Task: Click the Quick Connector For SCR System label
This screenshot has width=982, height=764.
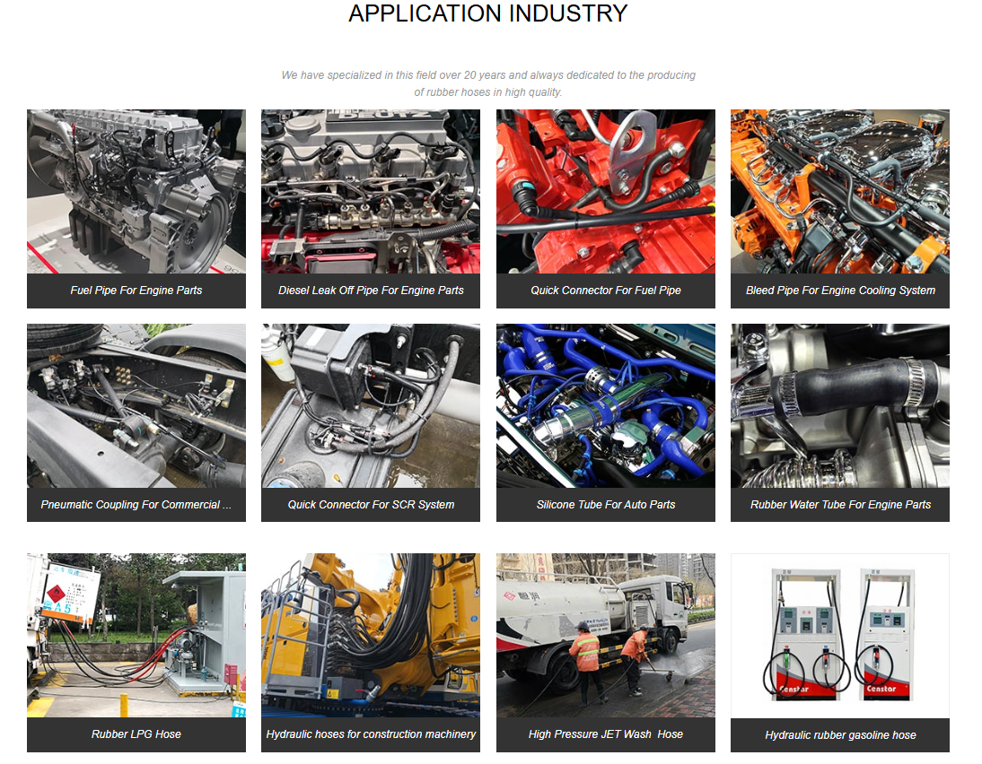Action: 370,505
